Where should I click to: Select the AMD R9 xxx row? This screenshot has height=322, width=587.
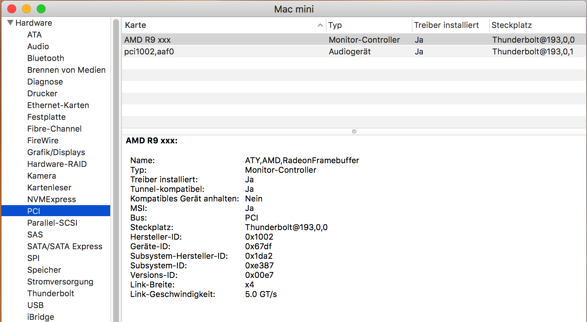click(x=354, y=40)
